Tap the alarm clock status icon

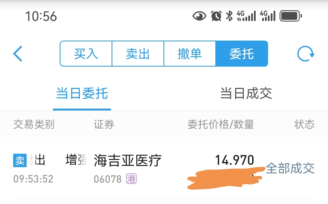tap(216, 16)
